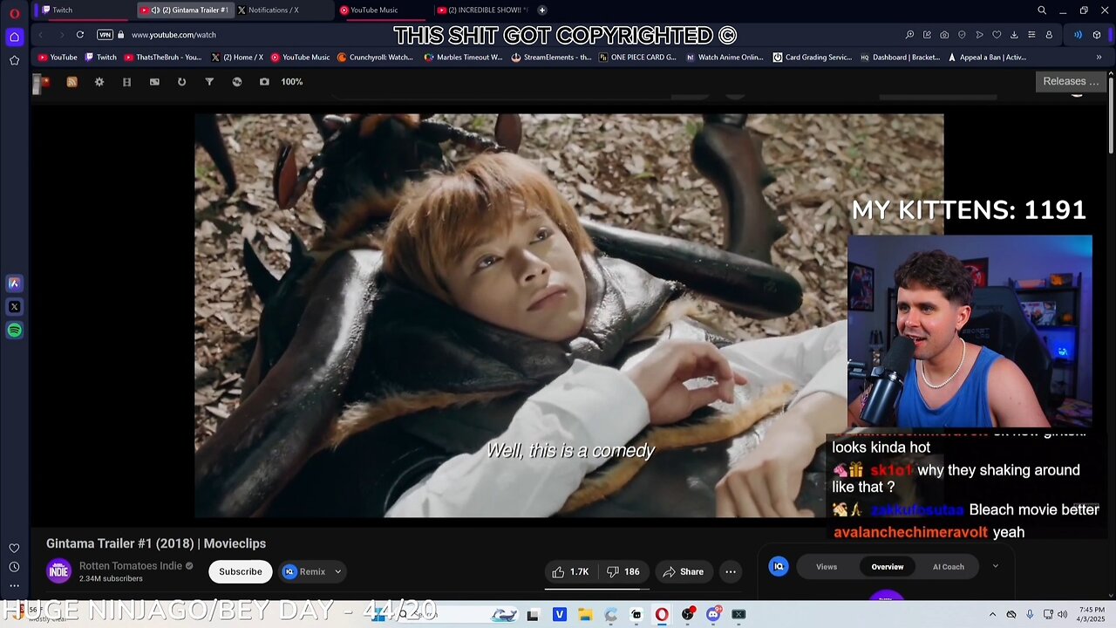This screenshot has width=1116, height=628.
Task: Click the film strip extension icon
Action: (126, 82)
